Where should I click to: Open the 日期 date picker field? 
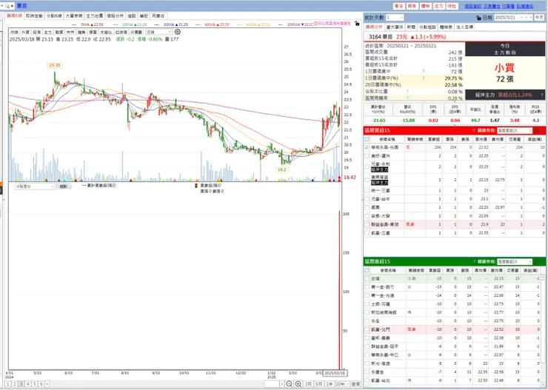click(x=514, y=18)
